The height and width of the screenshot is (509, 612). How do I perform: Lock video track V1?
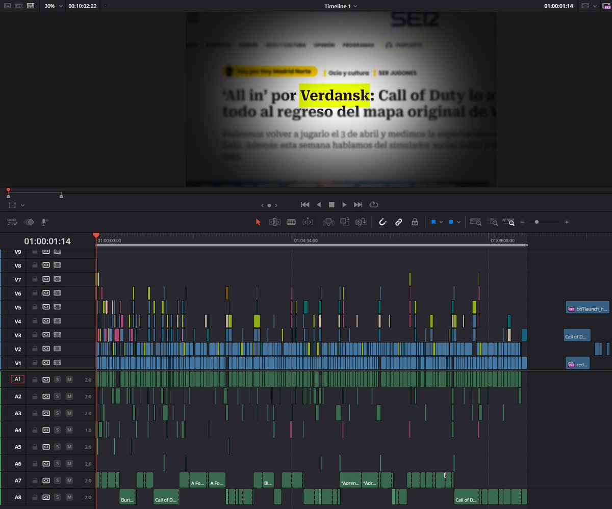point(35,363)
